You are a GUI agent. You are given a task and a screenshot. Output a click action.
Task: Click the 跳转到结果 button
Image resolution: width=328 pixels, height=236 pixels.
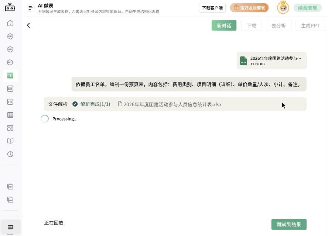tap(289, 224)
